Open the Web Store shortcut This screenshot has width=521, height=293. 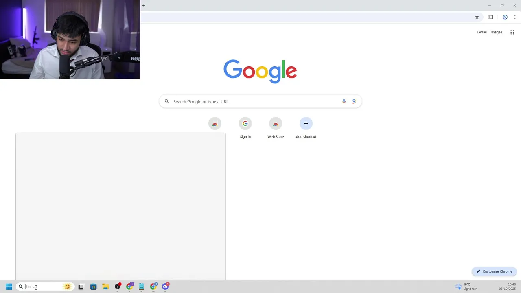point(276,128)
